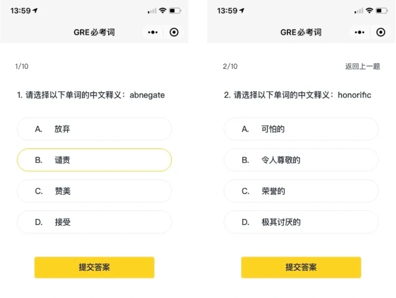This screenshot has height=298, width=396.
Task: Tap the circular close icon on left phone
Action: pos(174,32)
